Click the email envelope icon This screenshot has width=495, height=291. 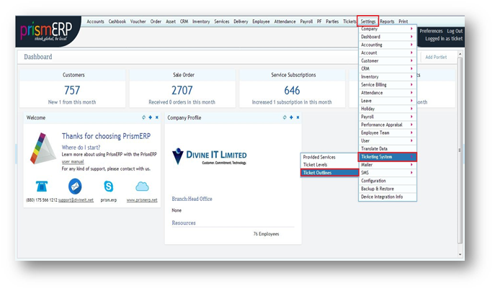coord(75,187)
